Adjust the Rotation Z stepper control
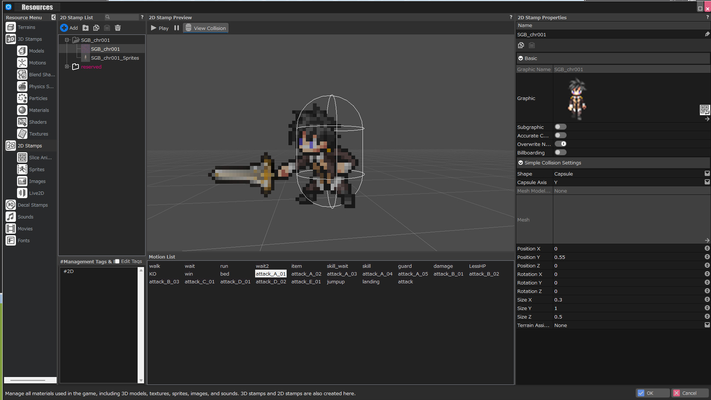 [x=707, y=291]
